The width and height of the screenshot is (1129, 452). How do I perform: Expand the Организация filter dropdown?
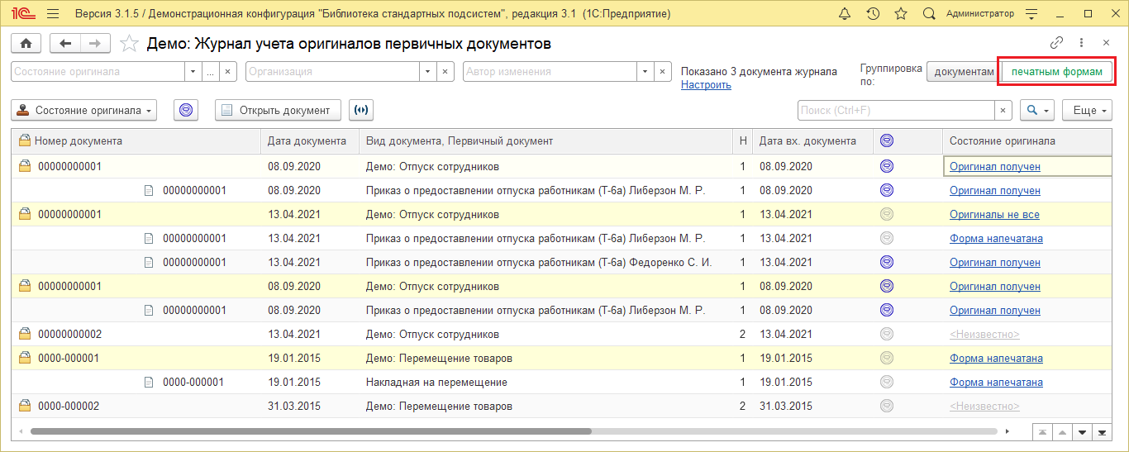click(427, 72)
